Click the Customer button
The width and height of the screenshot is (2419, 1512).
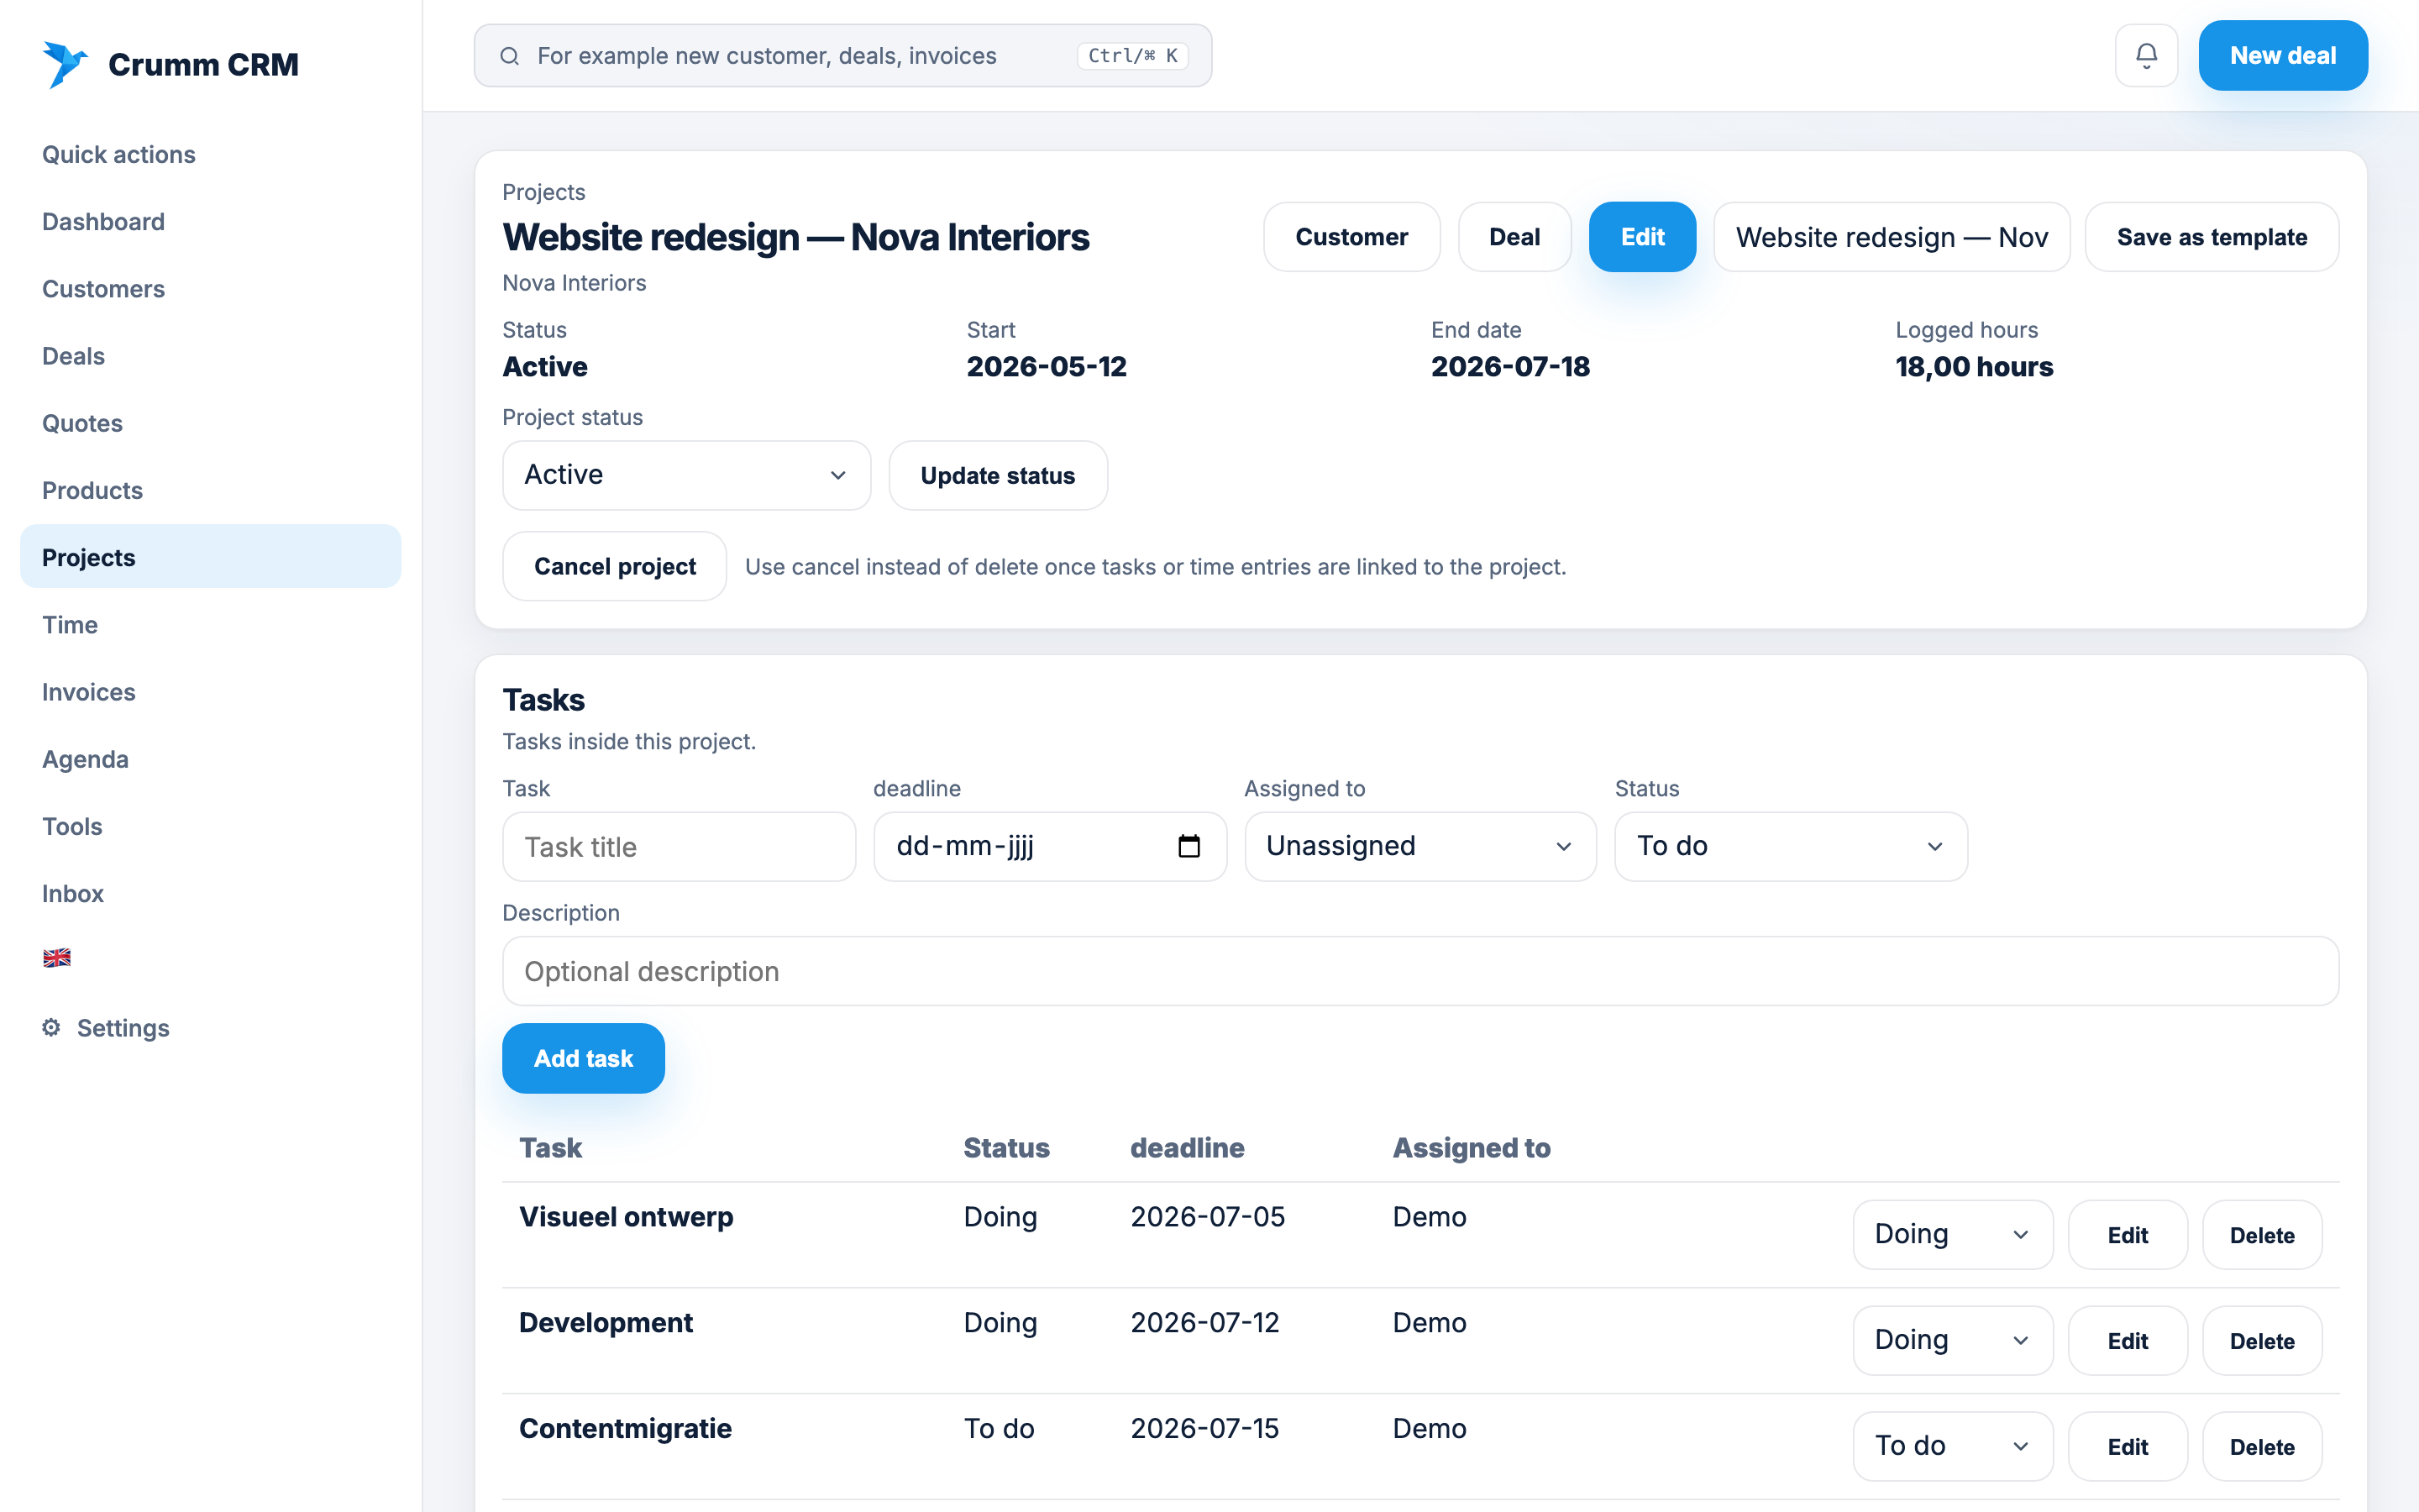(1351, 237)
